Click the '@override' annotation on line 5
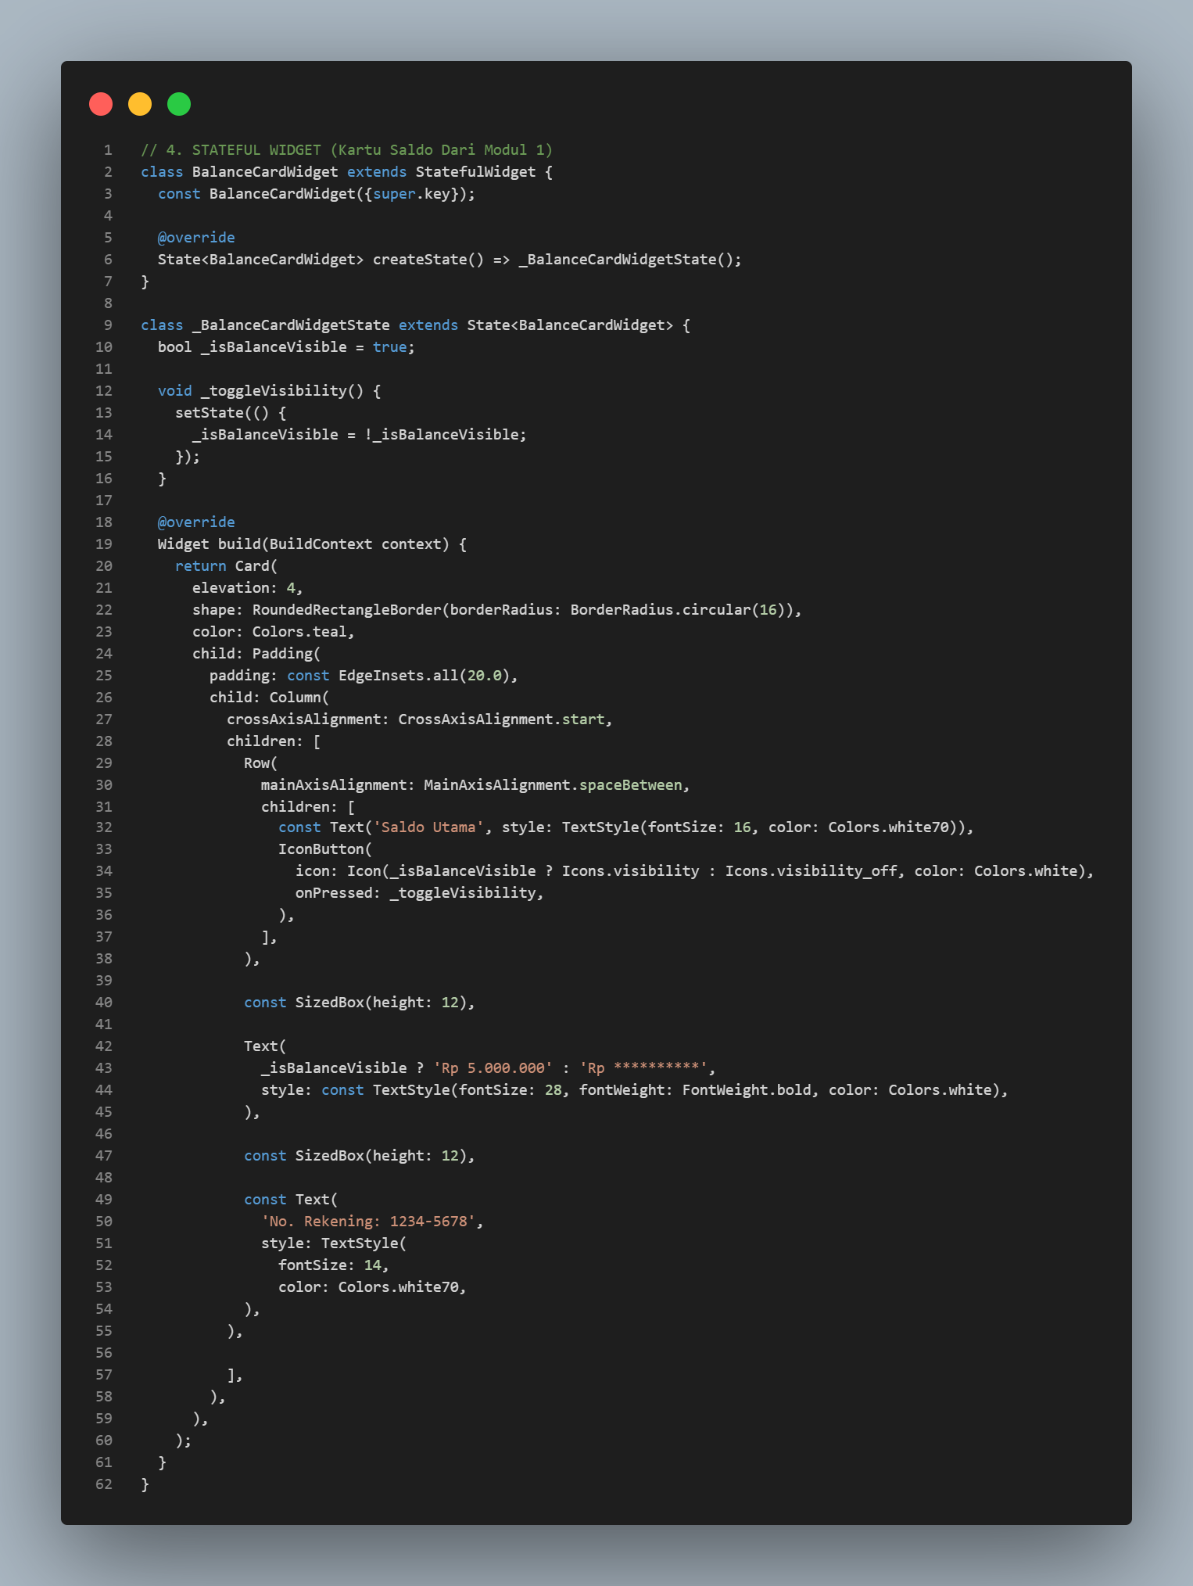This screenshot has width=1193, height=1586. (196, 237)
